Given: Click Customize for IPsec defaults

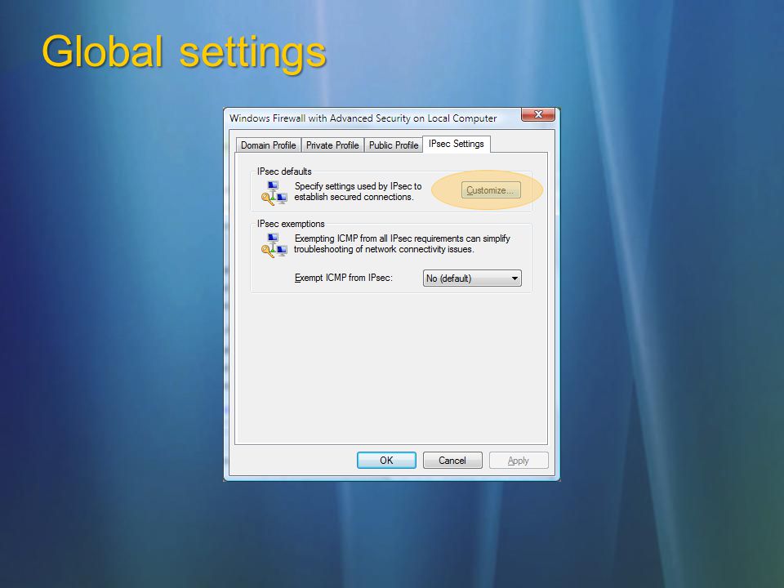Looking at the screenshot, I should coord(491,190).
